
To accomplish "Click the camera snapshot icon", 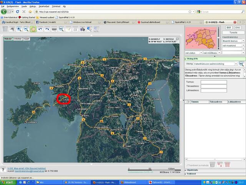I will point(82,29).
